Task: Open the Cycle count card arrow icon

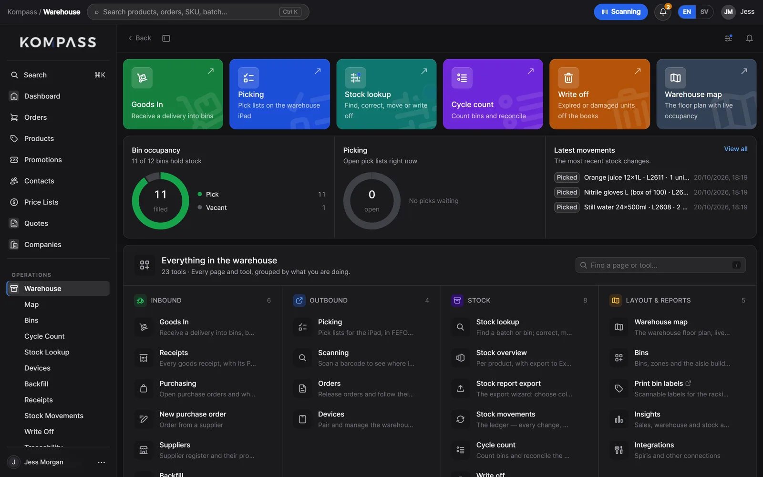Action: 531,71
